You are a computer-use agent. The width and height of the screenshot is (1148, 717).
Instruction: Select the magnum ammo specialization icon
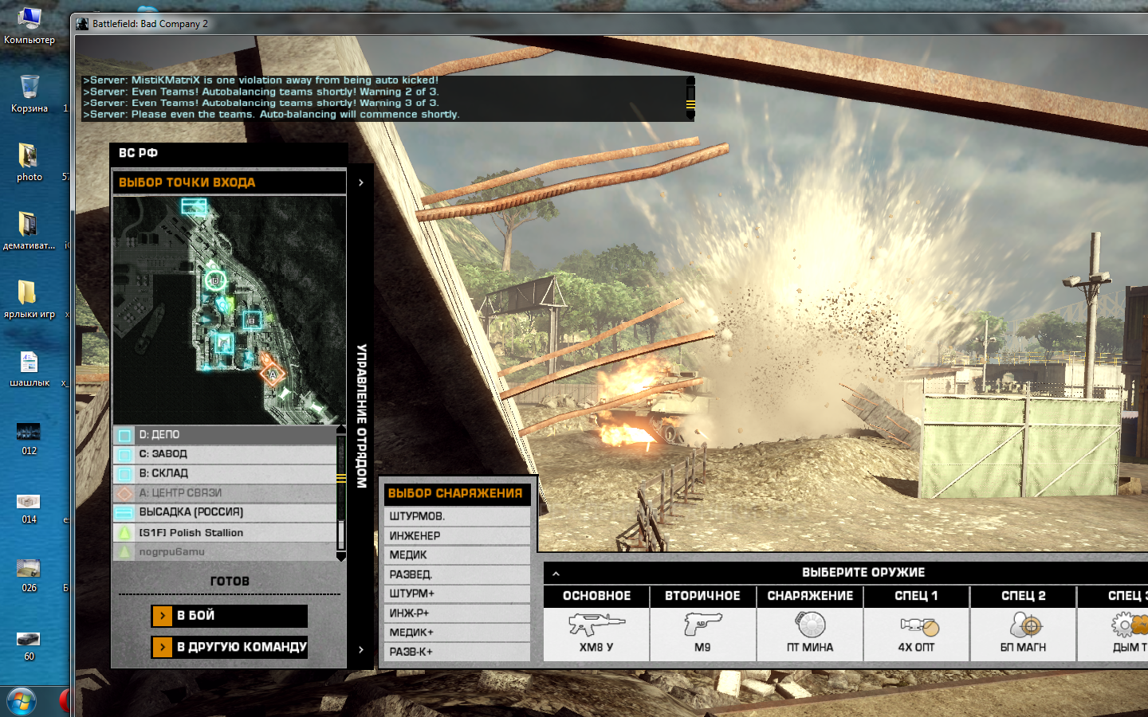point(1025,625)
